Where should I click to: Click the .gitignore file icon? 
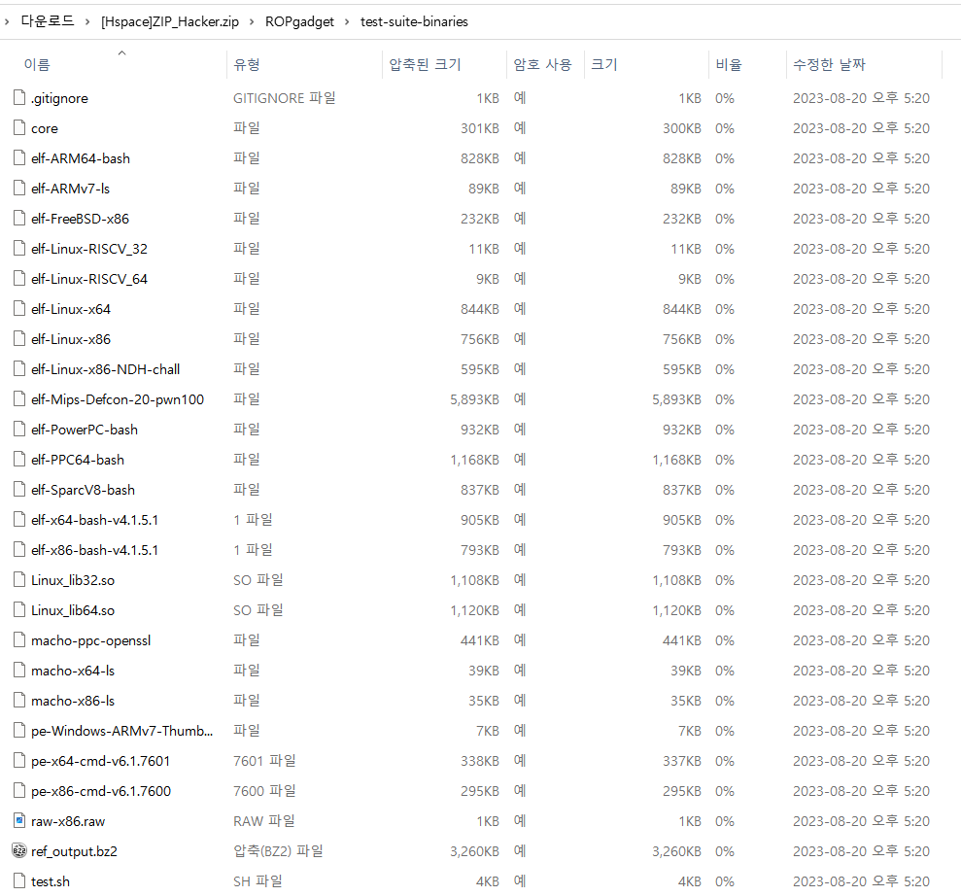click(x=19, y=97)
